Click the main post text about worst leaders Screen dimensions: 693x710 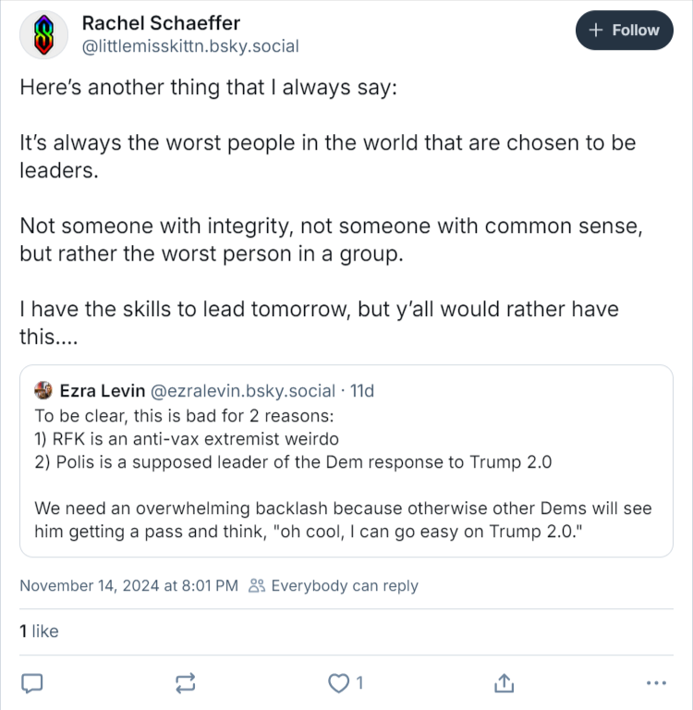(x=327, y=156)
